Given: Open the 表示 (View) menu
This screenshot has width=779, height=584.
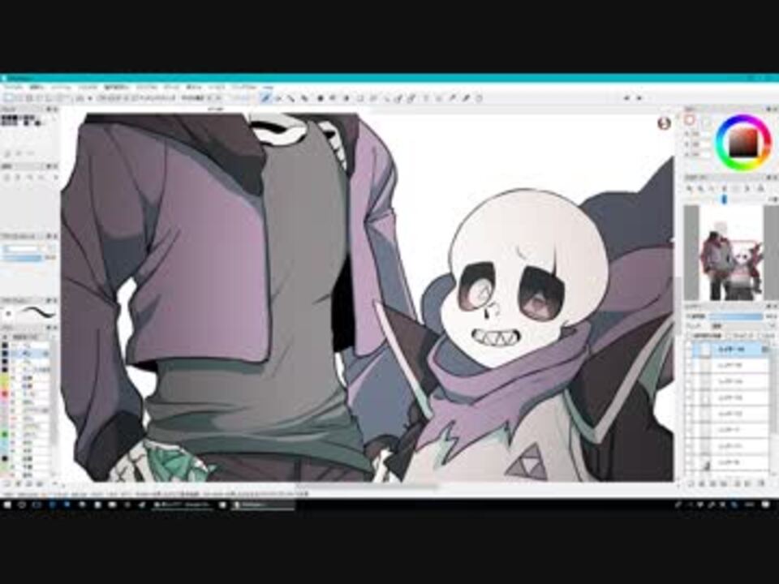Looking at the screenshot, I should point(193,87).
